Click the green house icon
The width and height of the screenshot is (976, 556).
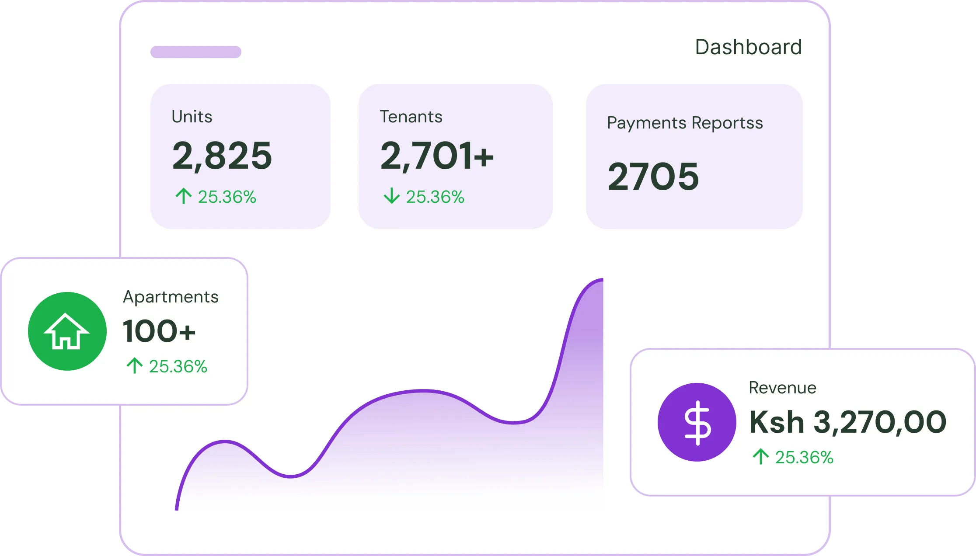67,331
